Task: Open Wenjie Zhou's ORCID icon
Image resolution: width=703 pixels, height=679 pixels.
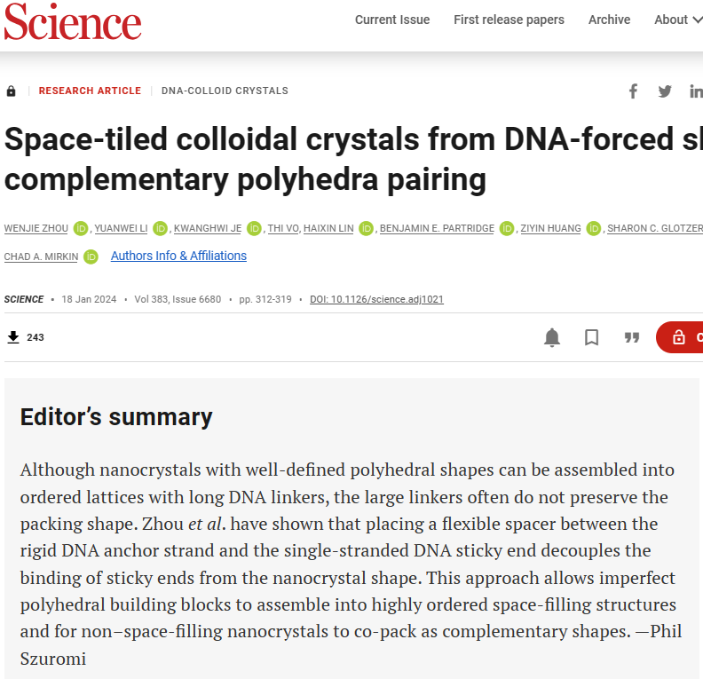Action: [81, 229]
